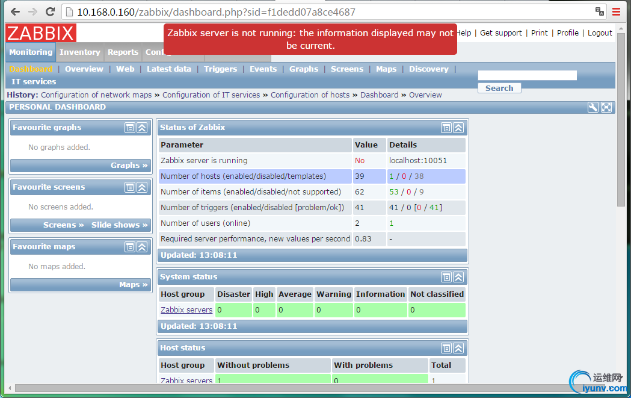Reload the page with refresh icon
The width and height of the screenshot is (631, 398).
(x=50, y=11)
